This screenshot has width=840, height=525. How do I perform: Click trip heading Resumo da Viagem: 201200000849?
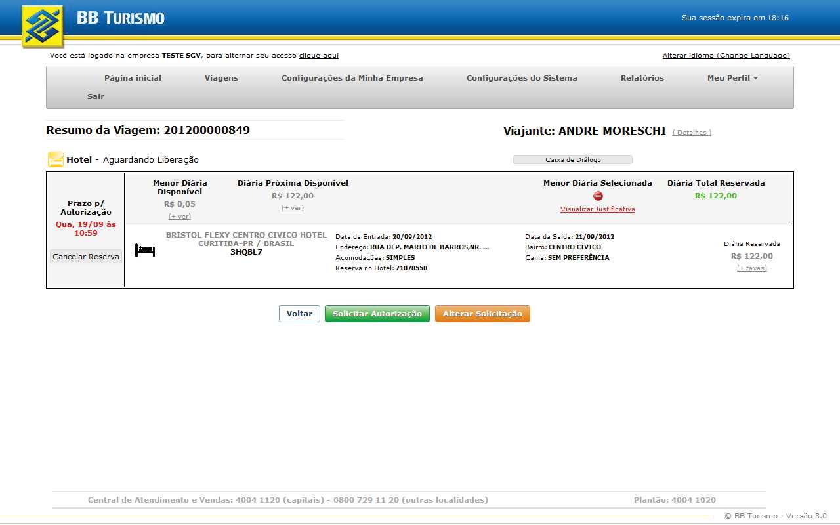148,130
